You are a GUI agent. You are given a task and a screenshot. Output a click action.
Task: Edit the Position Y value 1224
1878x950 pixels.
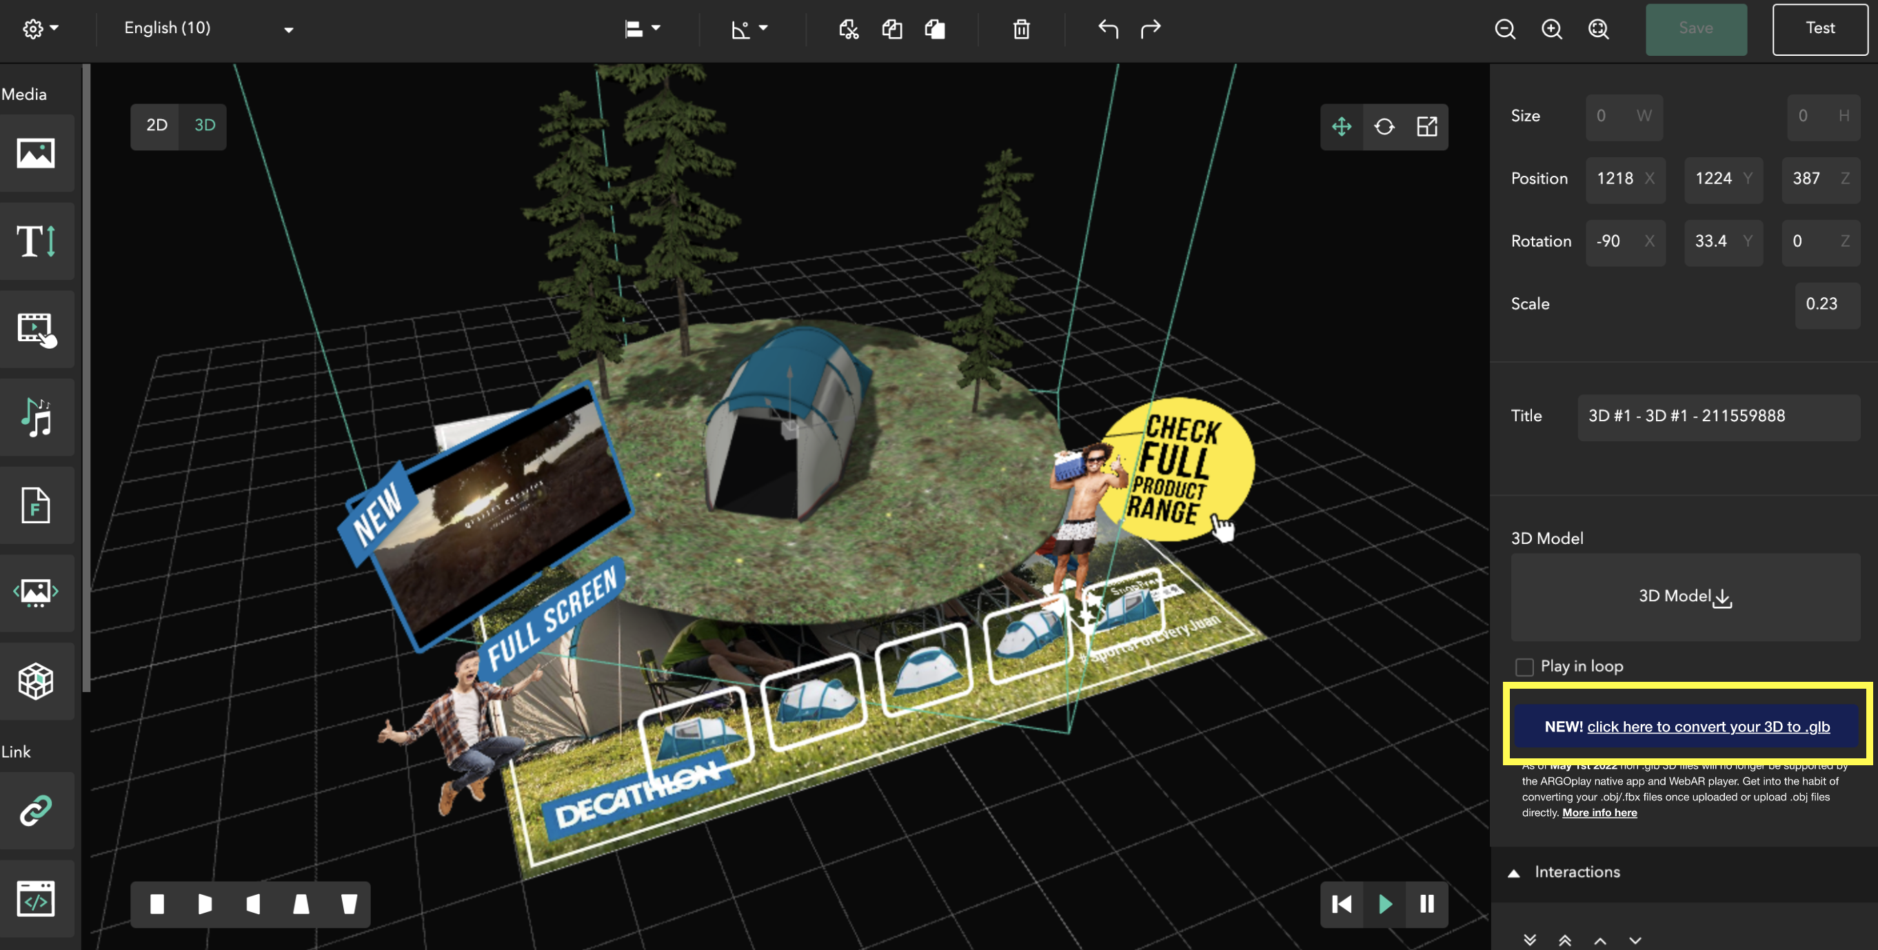(1724, 179)
